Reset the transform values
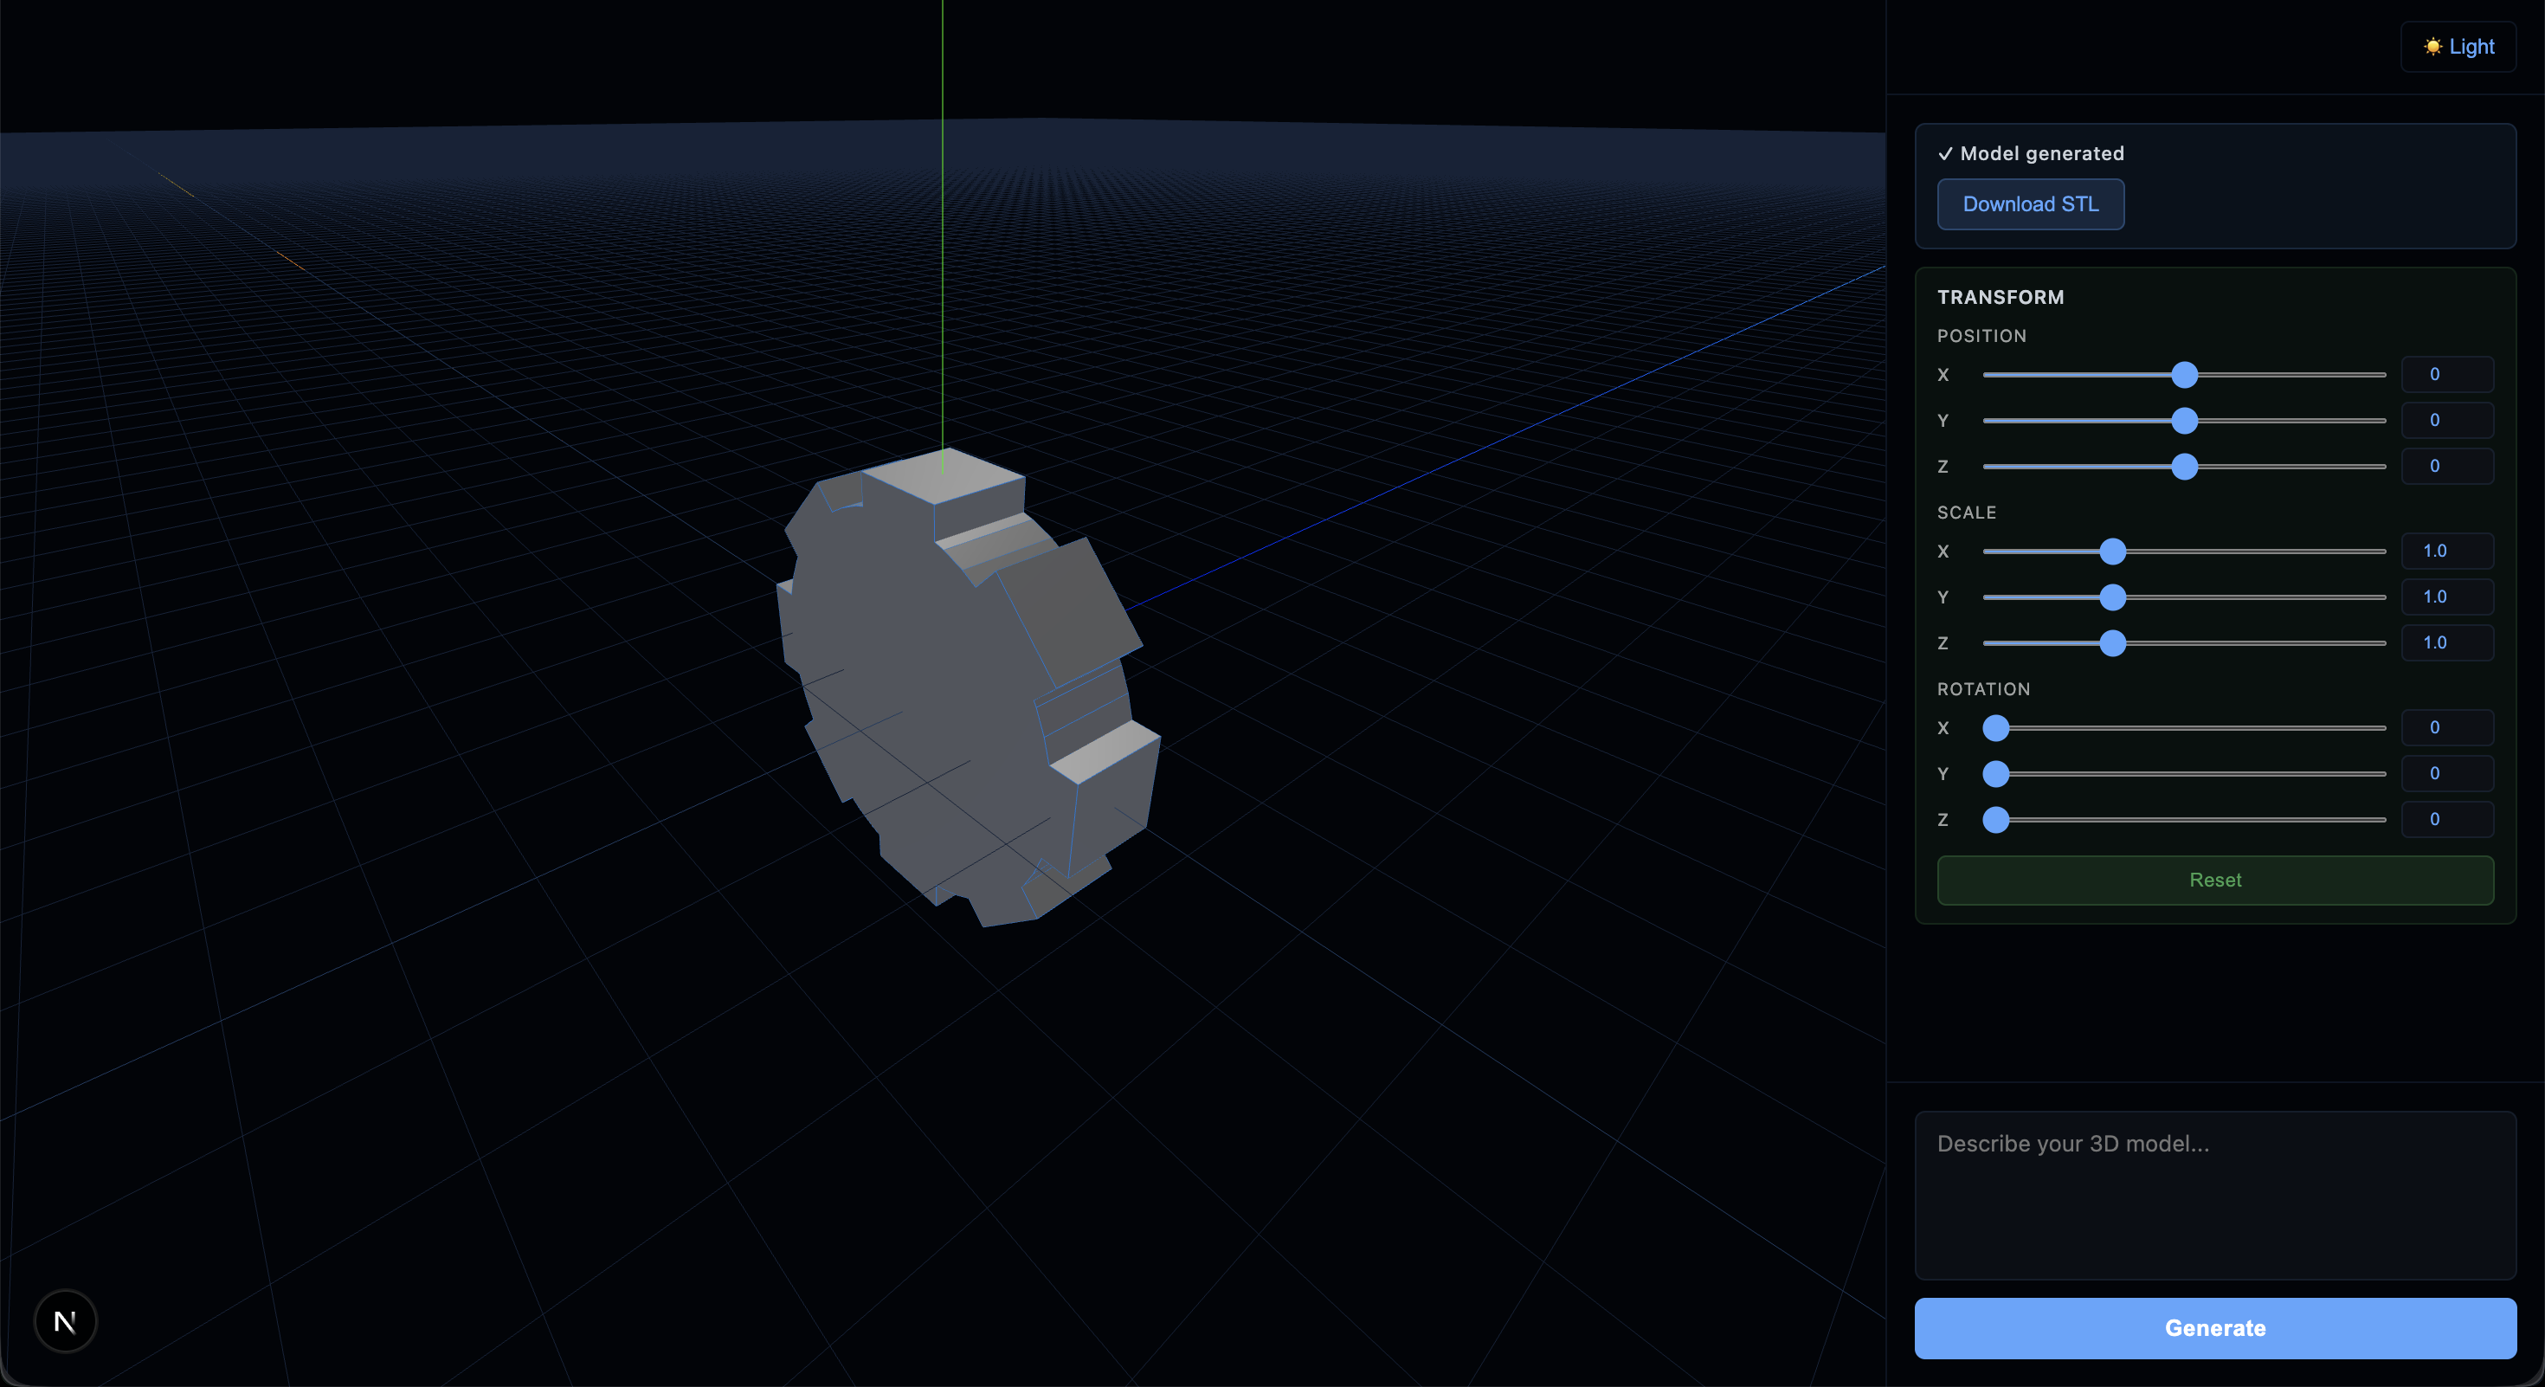The height and width of the screenshot is (1387, 2545). coord(2214,880)
